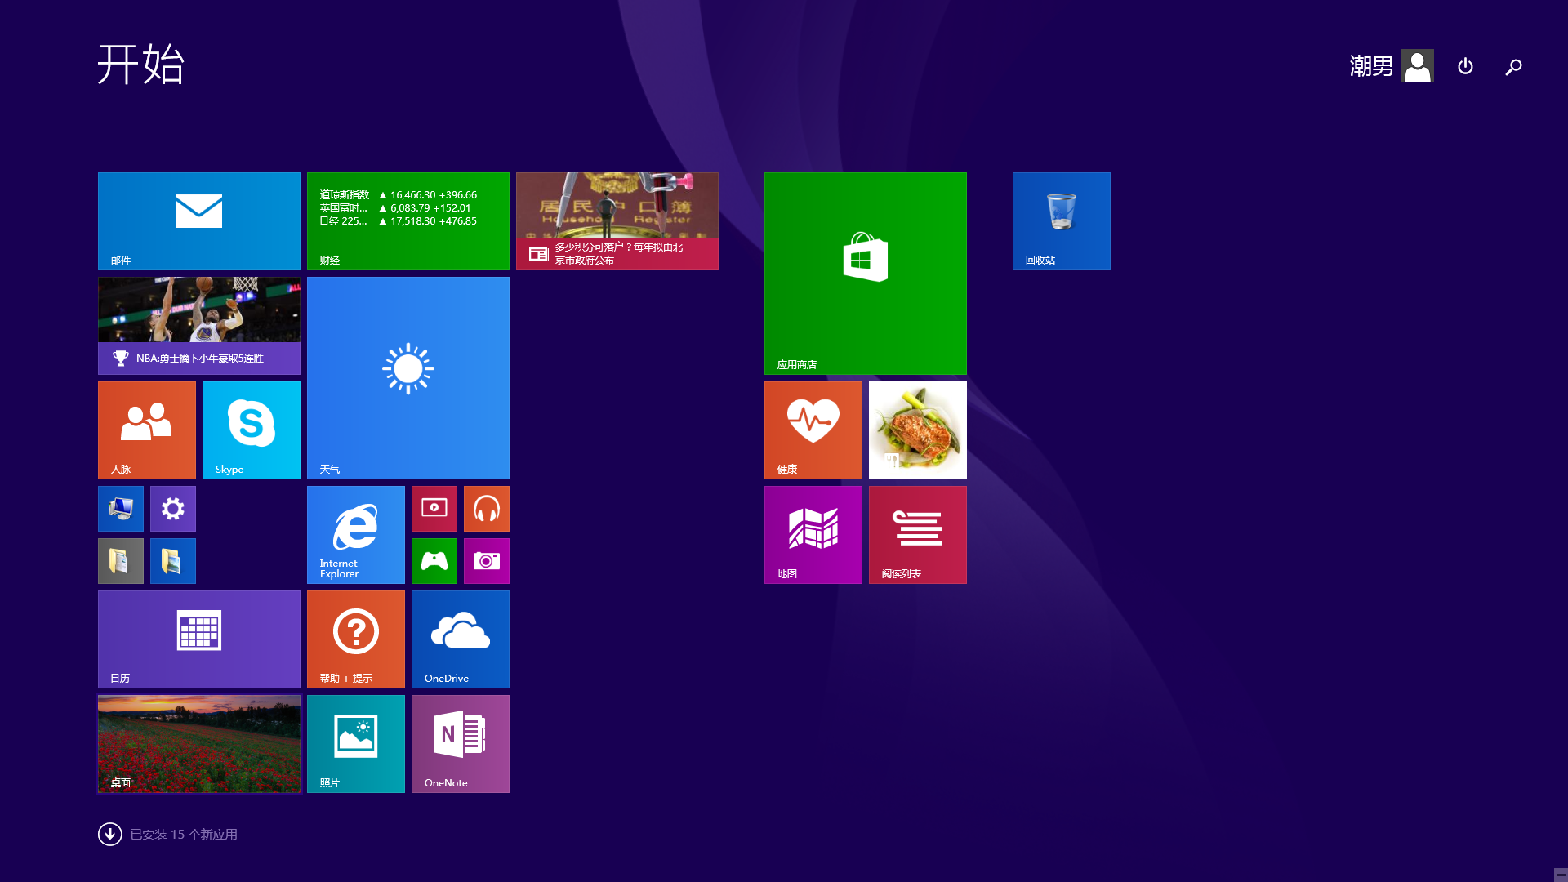Open the 潮男 user account menu
Viewport: 1568px width, 882px height.
1391,65
